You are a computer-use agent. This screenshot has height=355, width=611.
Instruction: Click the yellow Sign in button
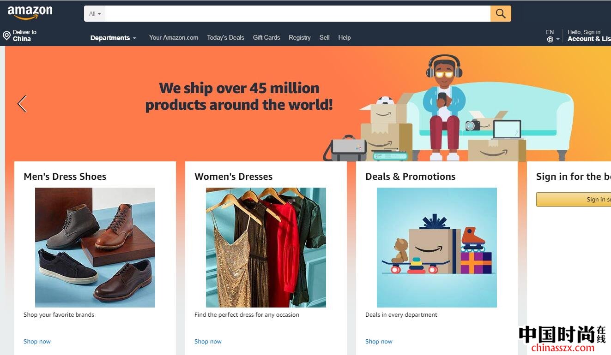(x=574, y=199)
